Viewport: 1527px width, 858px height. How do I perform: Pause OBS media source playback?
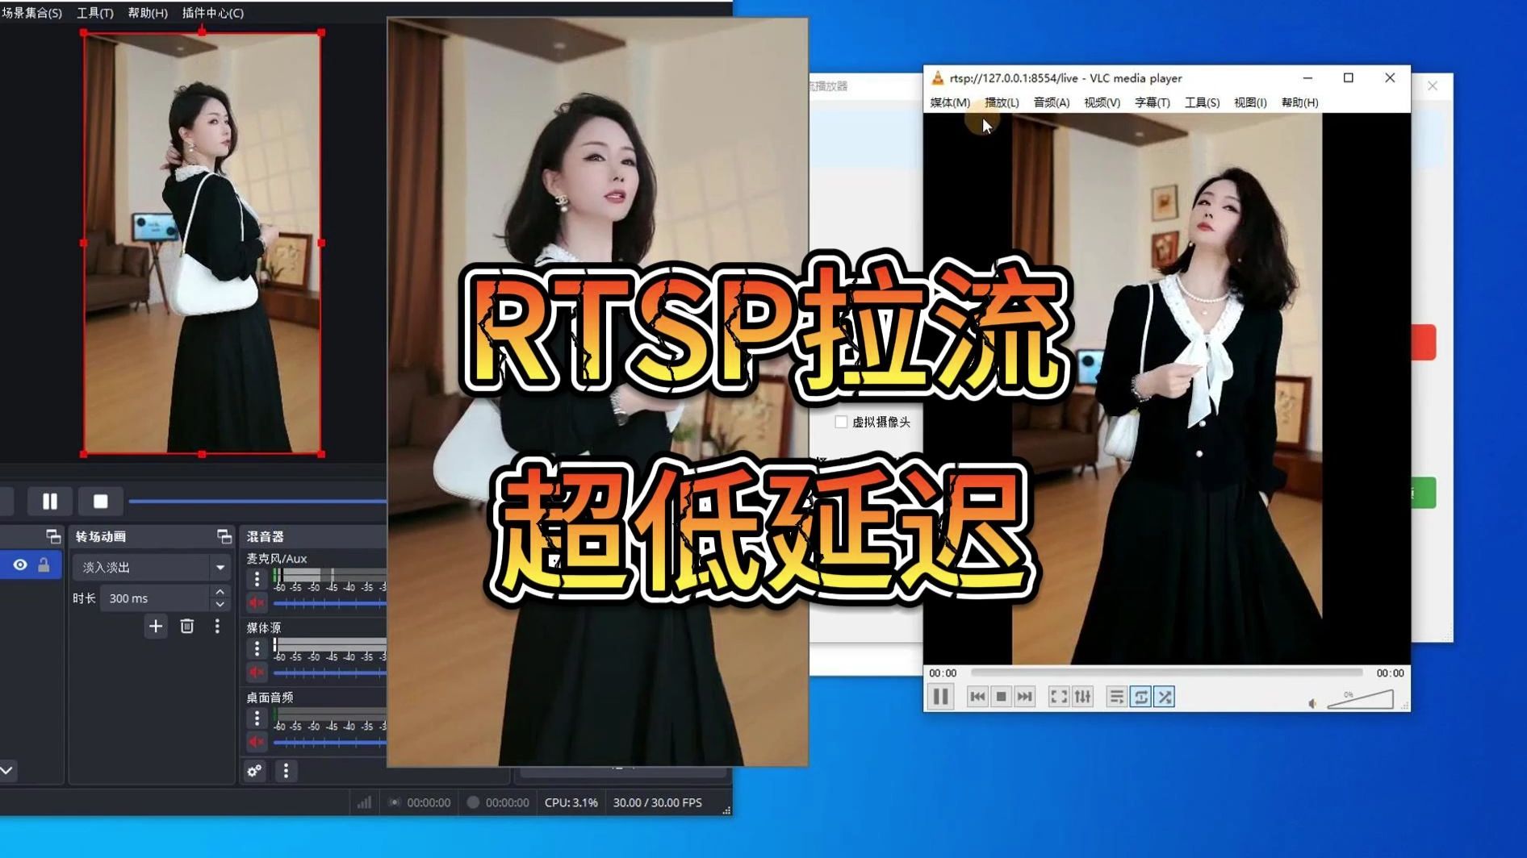50,502
